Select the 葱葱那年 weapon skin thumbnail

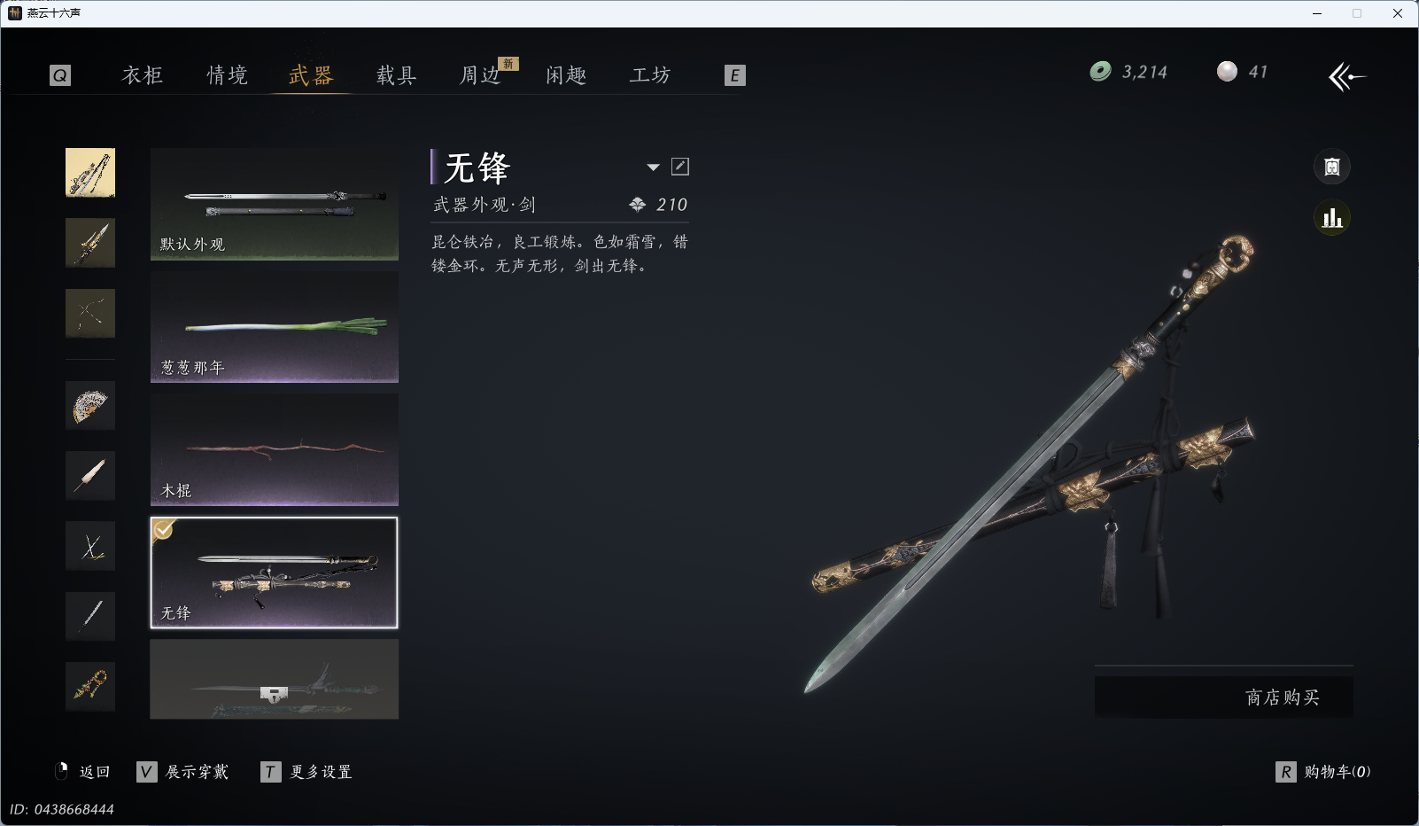tap(275, 327)
